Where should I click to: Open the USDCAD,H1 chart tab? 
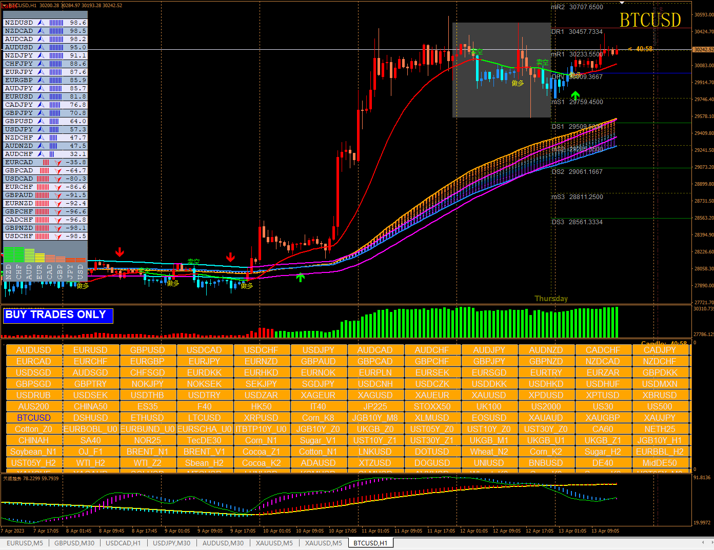pos(123,543)
